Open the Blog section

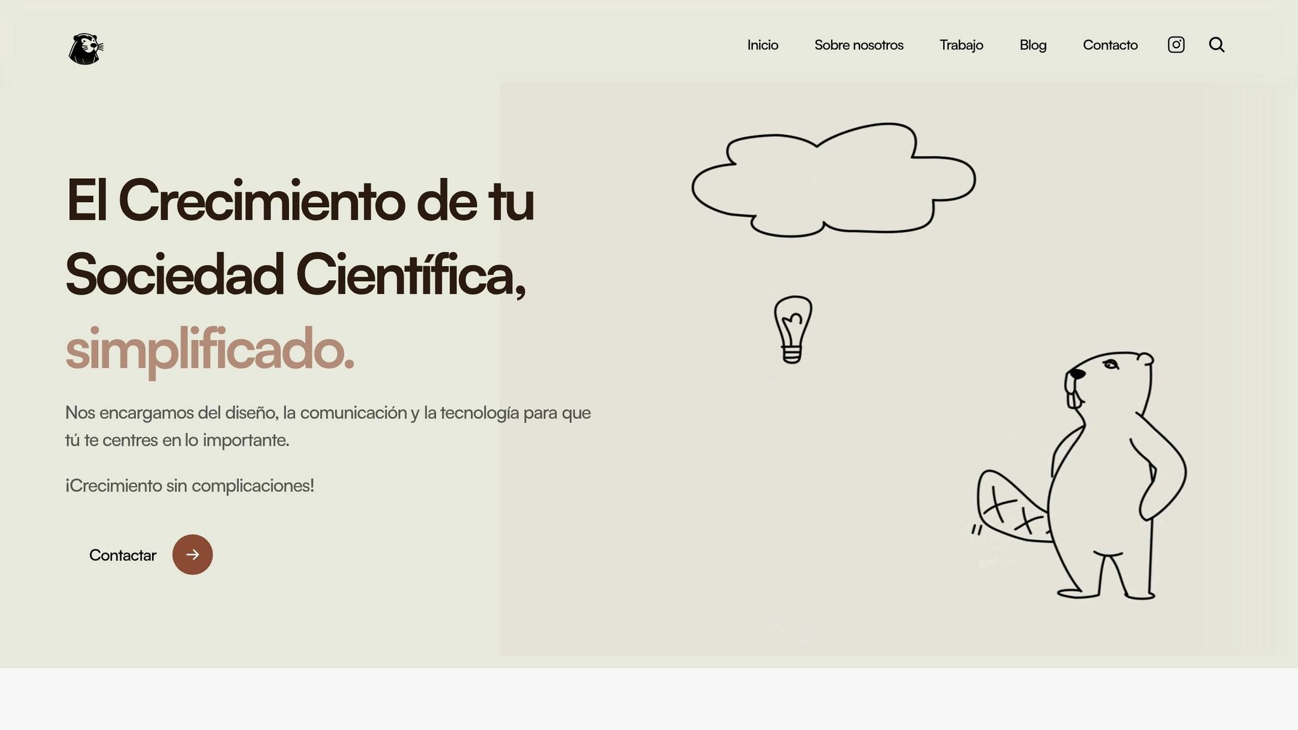coord(1032,45)
